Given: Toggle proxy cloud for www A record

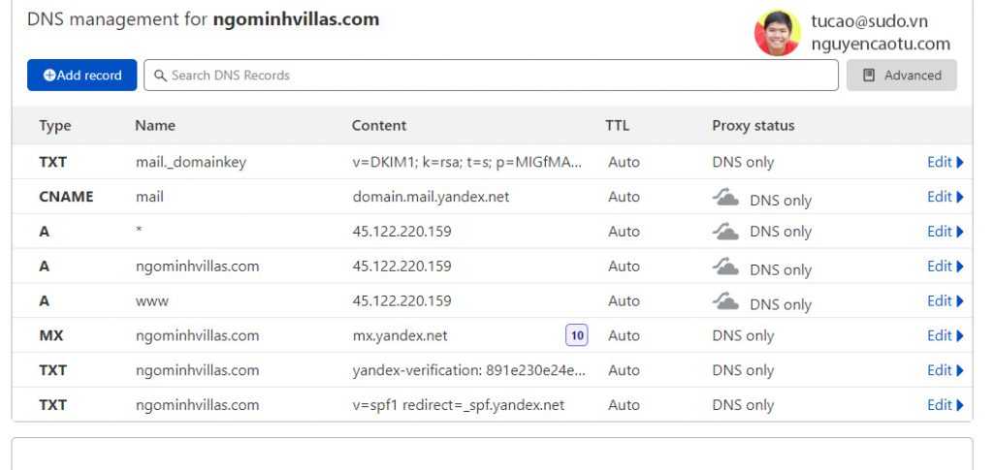Looking at the screenshot, I should pyautogui.click(x=725, y=301).
